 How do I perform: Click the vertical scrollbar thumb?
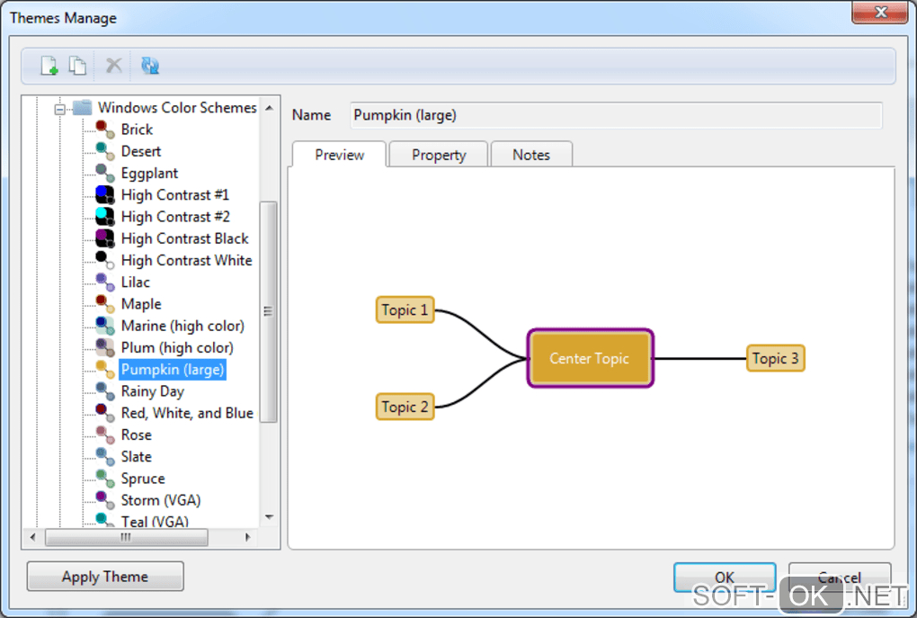[268, 311]
